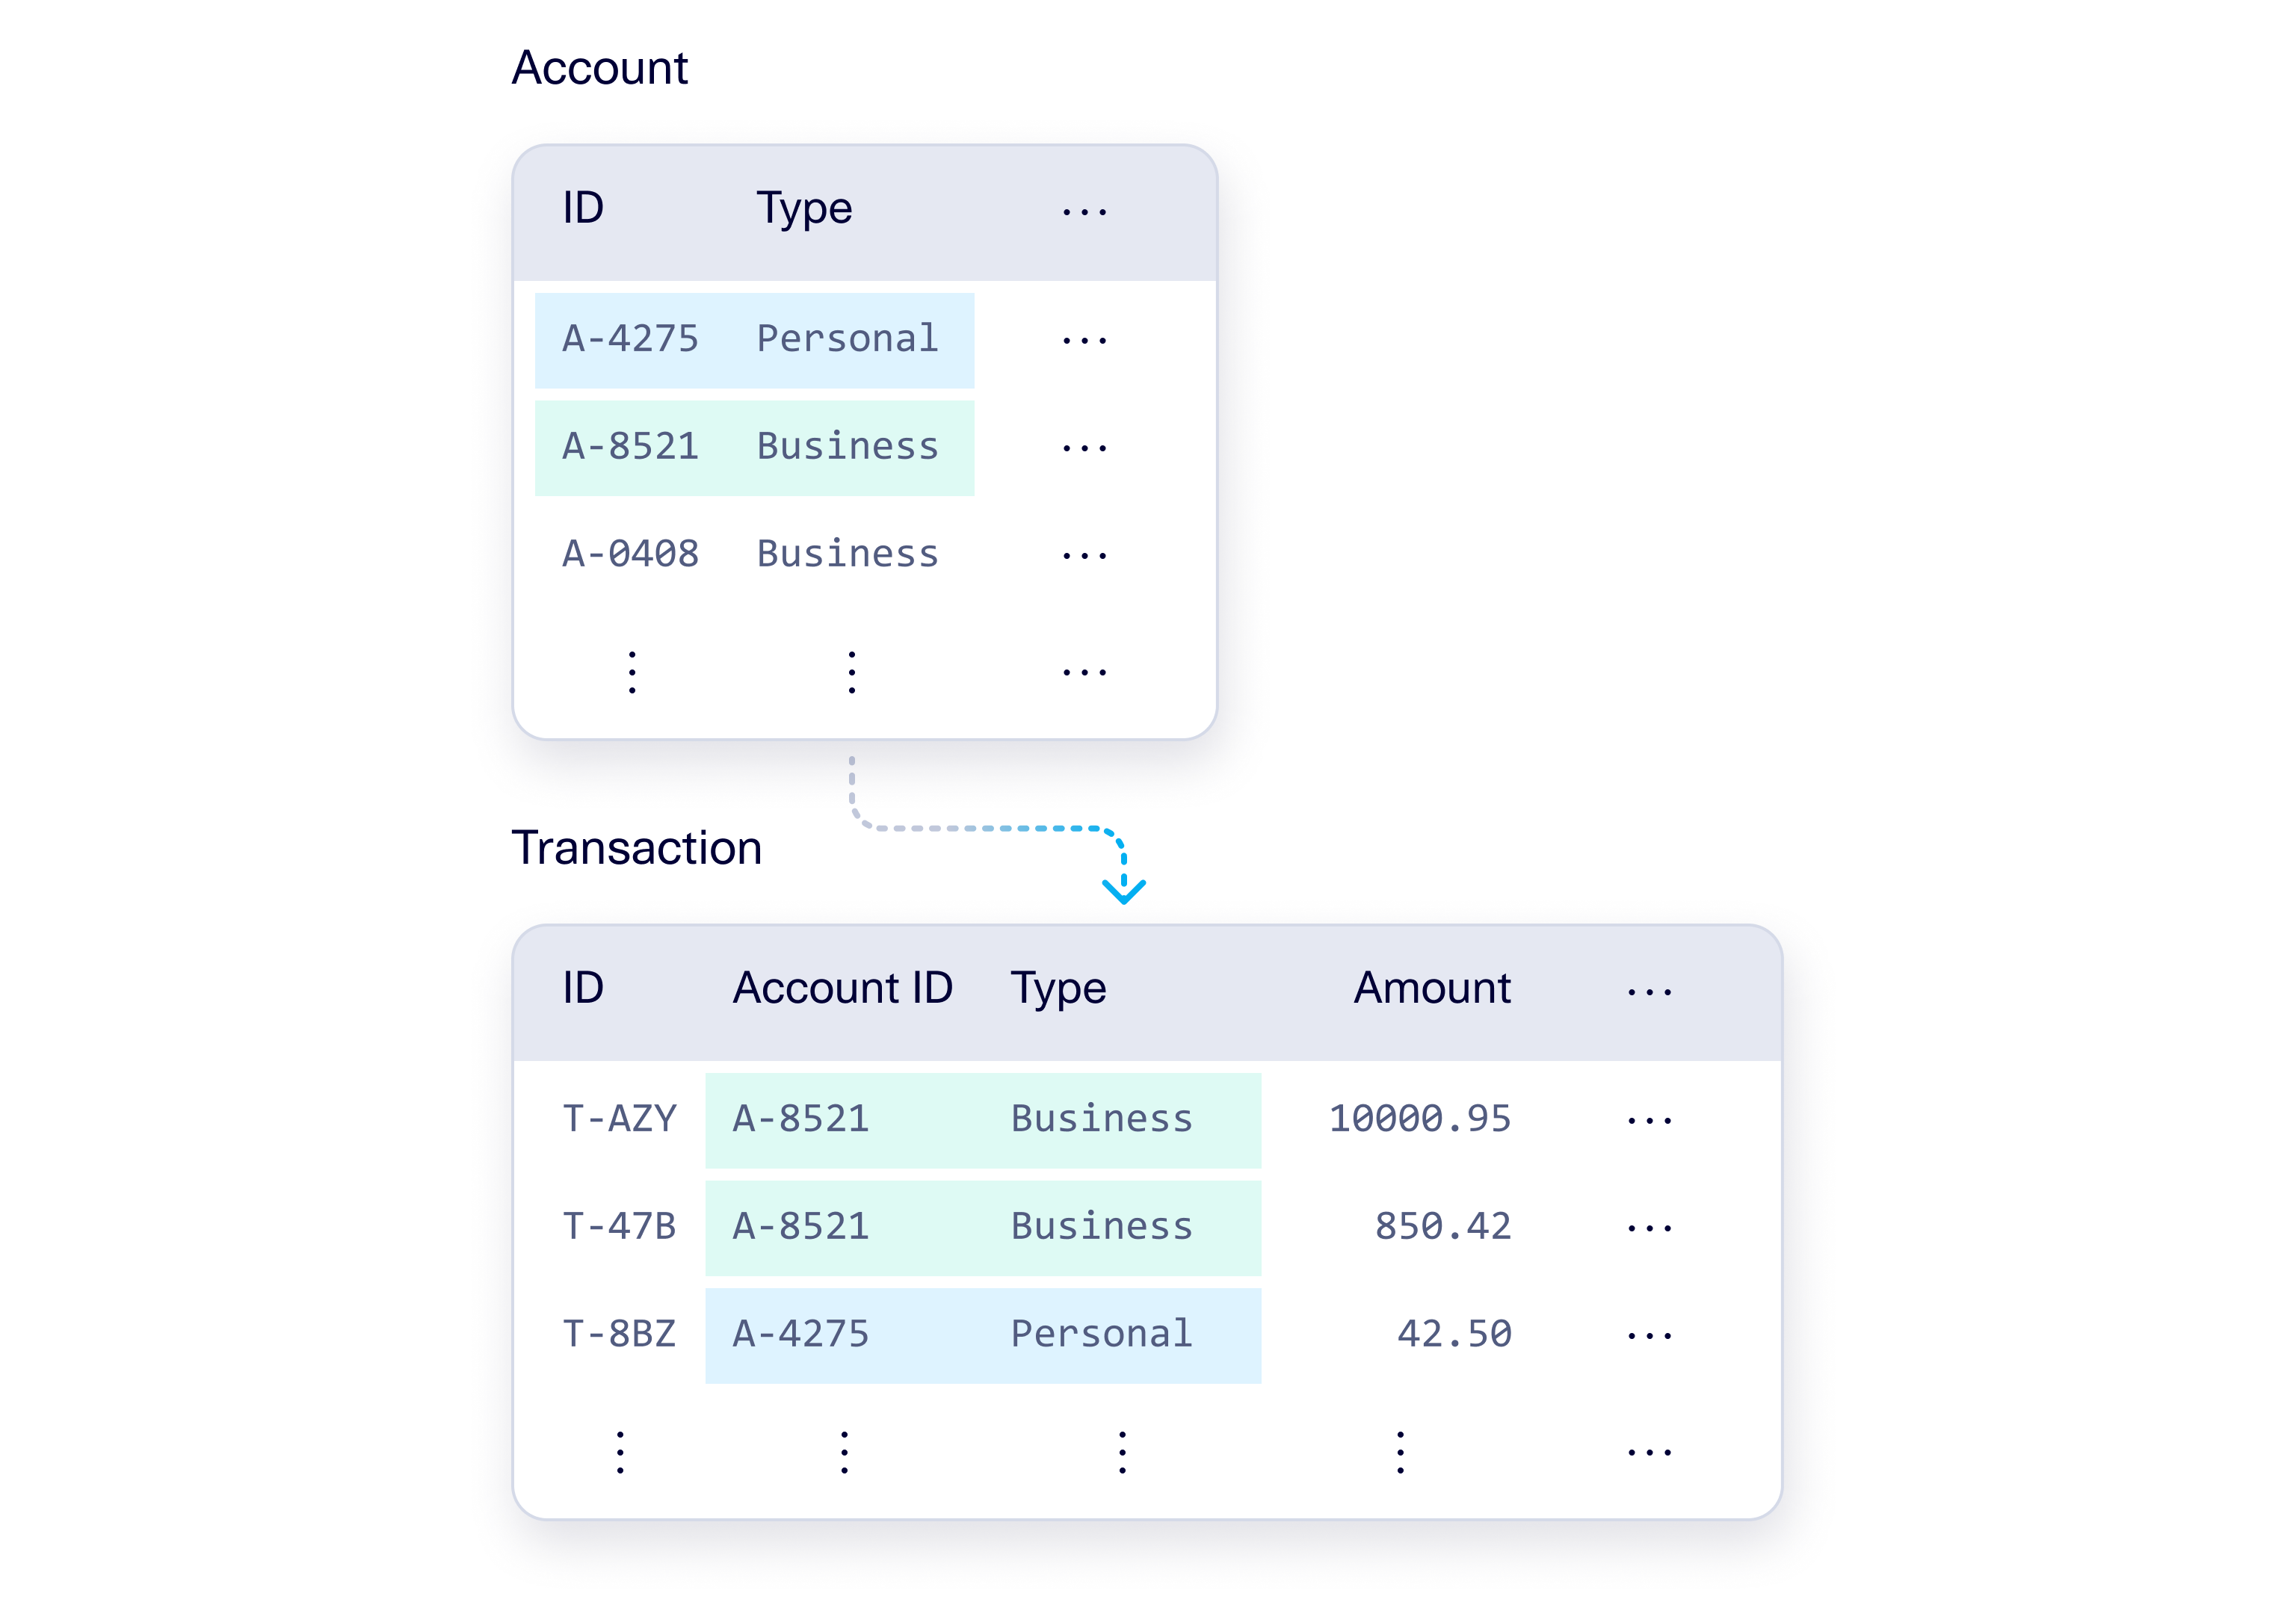Click the 850.42 amount value

[x=1442, y=1226]
